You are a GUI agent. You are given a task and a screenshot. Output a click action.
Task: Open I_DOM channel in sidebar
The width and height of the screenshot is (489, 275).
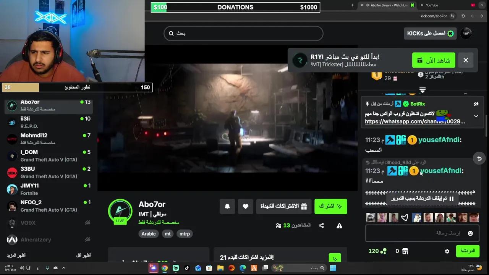[x=49, y=156]
